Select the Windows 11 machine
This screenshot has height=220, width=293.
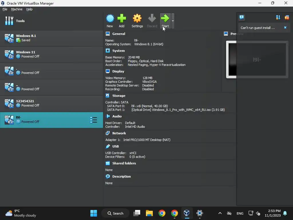(52, 54)
